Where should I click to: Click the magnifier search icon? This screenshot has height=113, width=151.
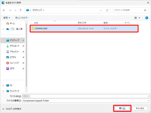point(145,10)
